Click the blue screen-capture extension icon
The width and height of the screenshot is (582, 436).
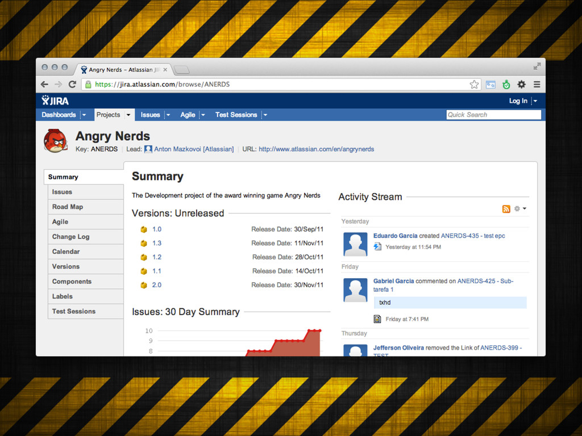tap(490, 85)
